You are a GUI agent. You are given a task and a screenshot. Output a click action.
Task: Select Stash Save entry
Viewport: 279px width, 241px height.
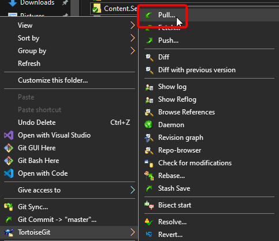click(209, 188)
